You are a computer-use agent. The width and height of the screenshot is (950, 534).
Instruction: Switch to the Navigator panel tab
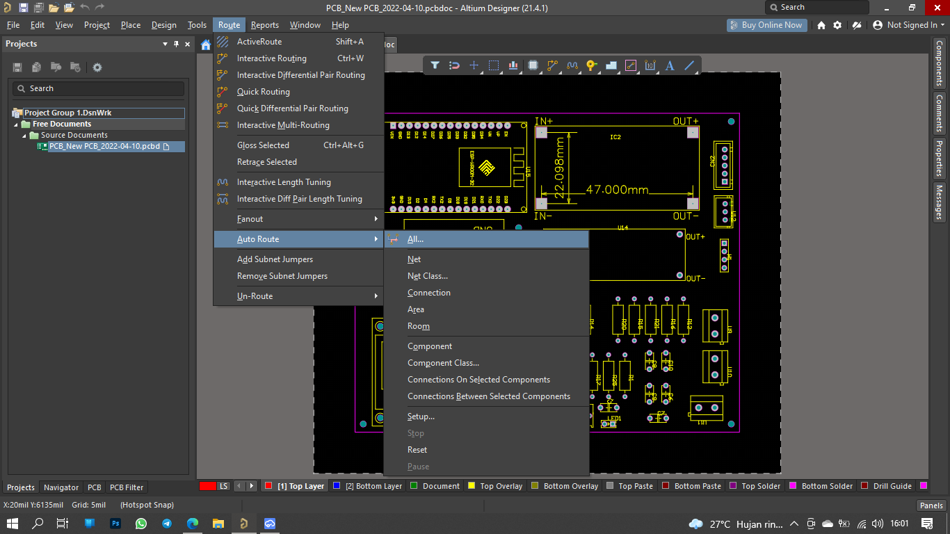pos(61,487)
